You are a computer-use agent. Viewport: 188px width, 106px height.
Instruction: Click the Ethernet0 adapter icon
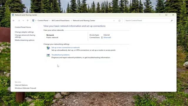tap(102, 37)
